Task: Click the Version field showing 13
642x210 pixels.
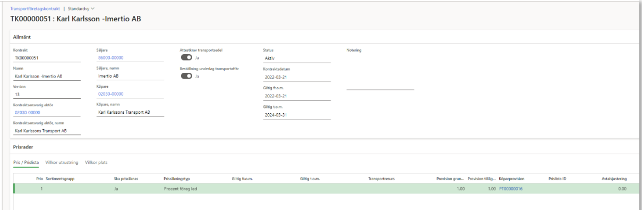Action: click(47, 94)
